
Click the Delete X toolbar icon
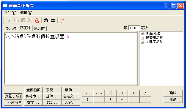click(x=30, y=20)
